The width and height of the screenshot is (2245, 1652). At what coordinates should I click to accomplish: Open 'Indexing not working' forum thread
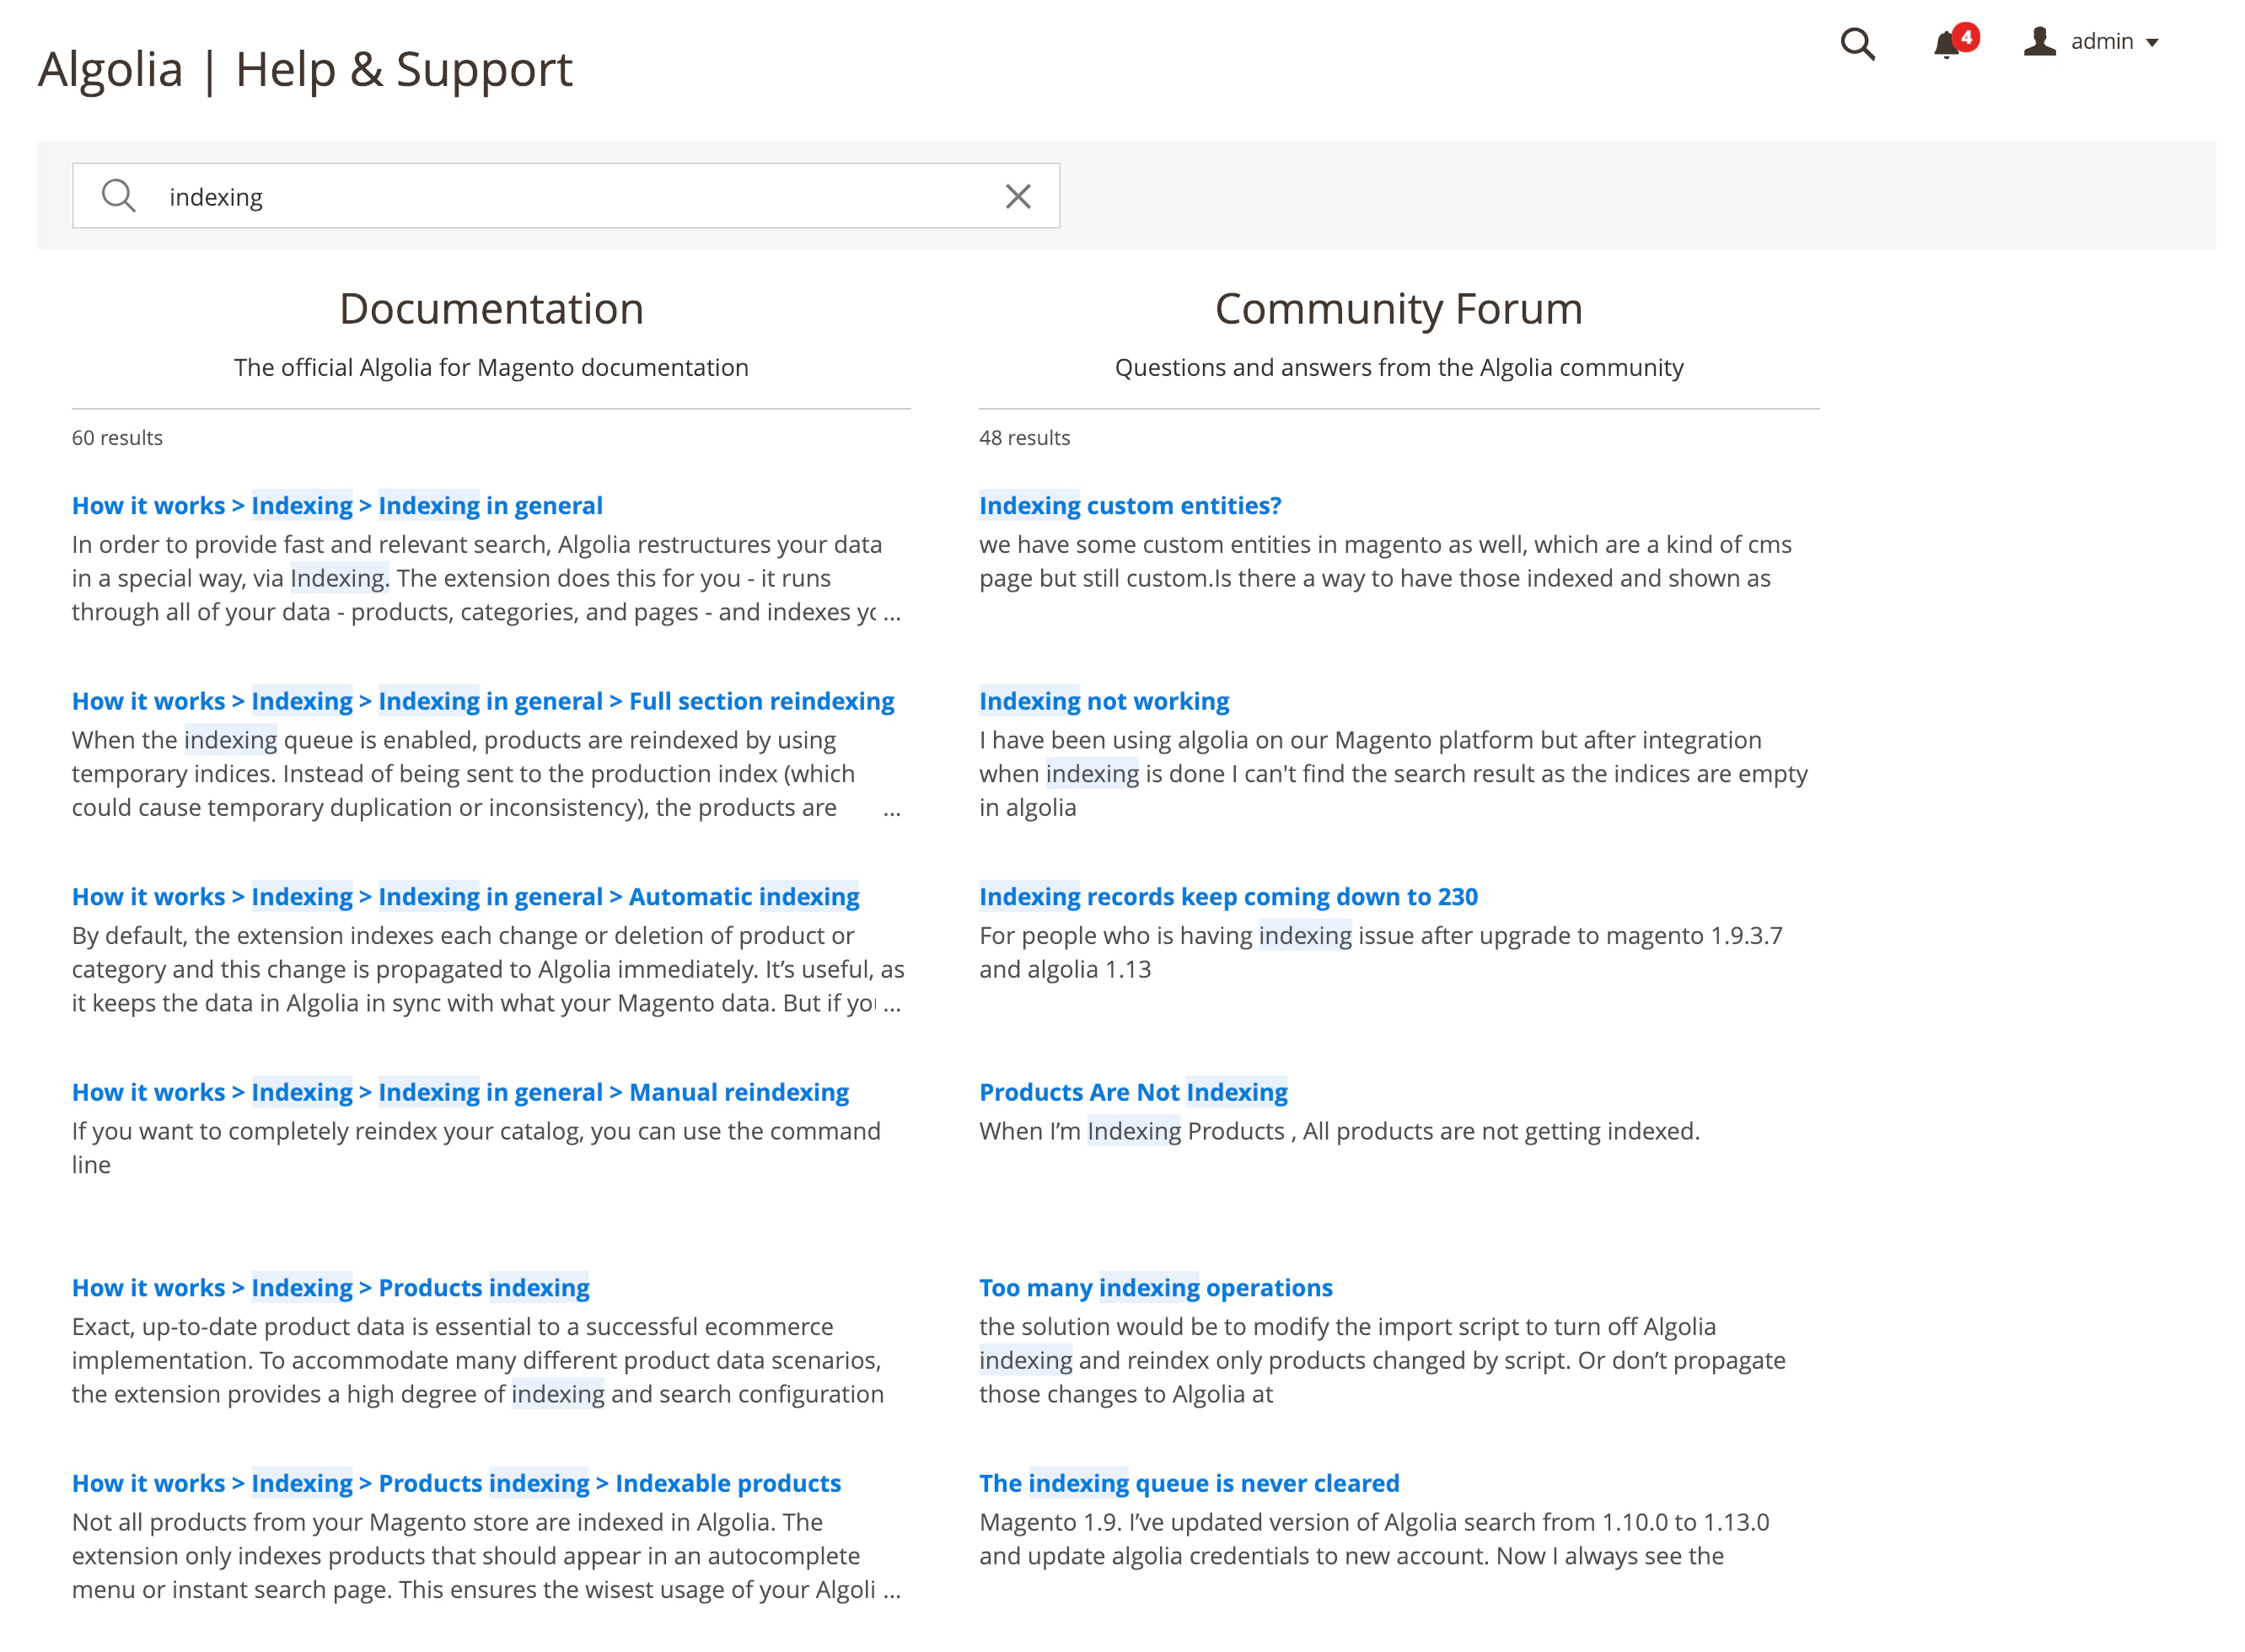pyautogui.click(x=1104, y=701)
